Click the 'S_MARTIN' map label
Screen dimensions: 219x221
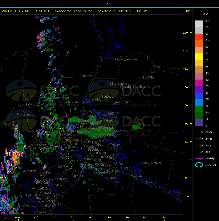coord(99,153)
